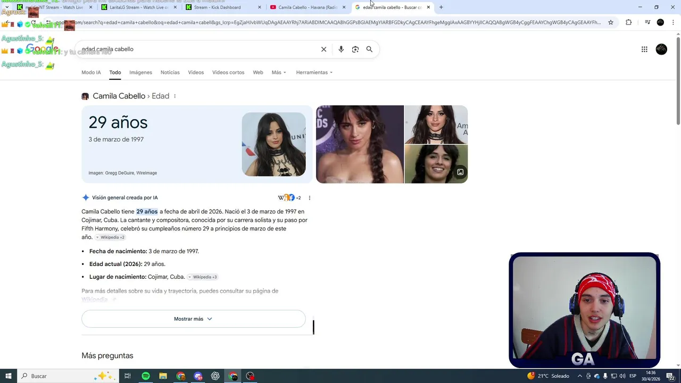The height and width of the screenshot is (383, 681).
Task: Open the weather widget showing 21°C Soleado
Action: (548, 376)
